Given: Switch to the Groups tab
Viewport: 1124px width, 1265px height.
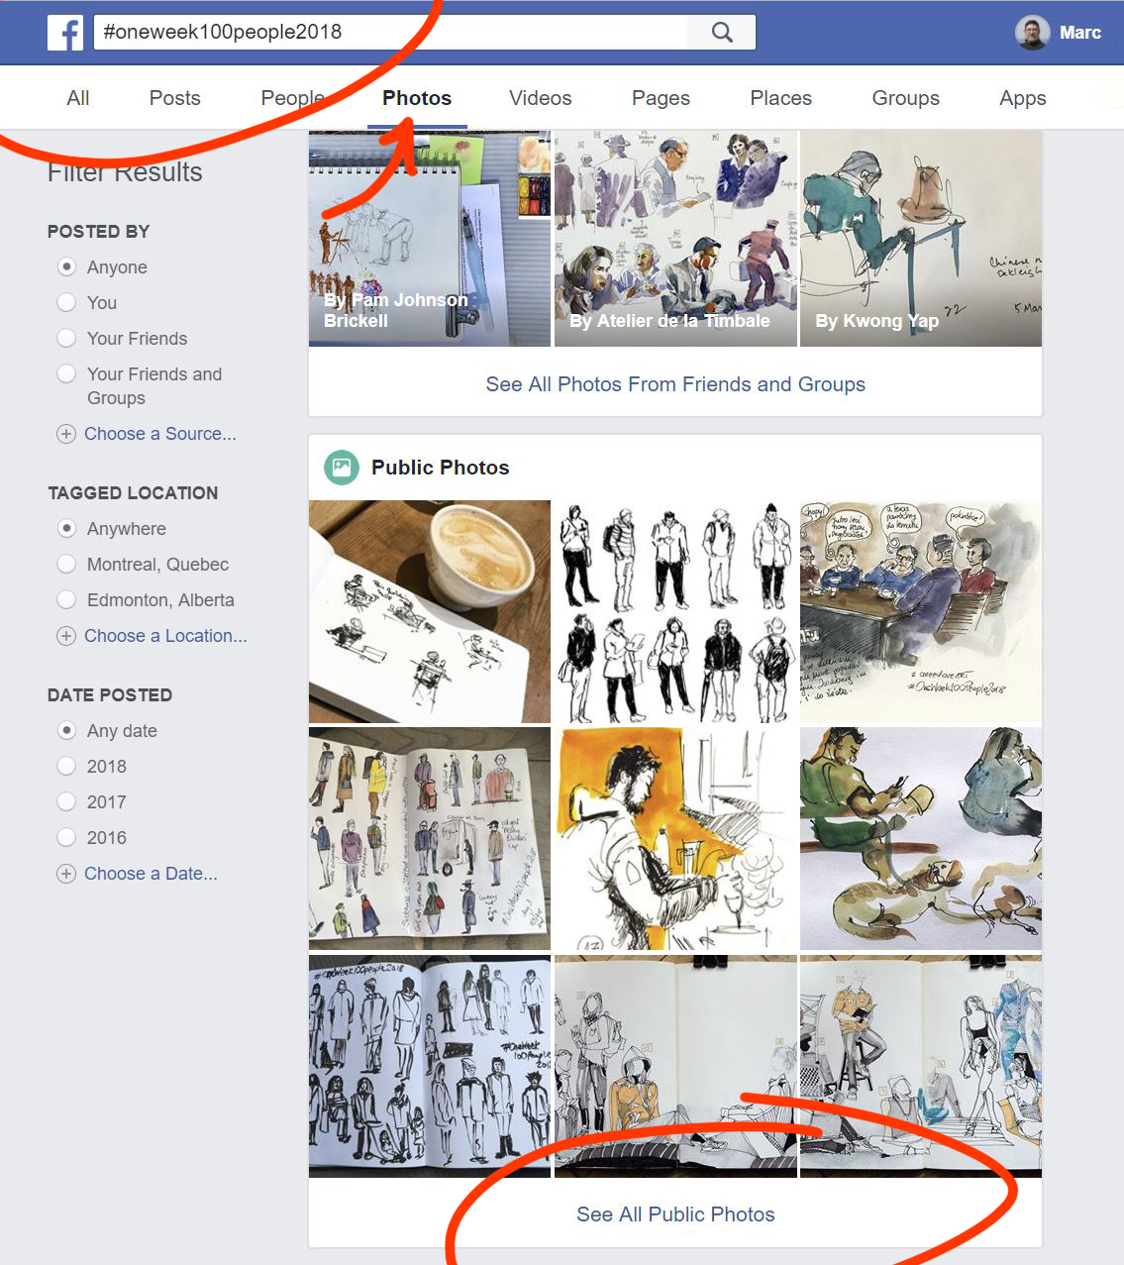Looking at the screenshot, I should 905,98.
